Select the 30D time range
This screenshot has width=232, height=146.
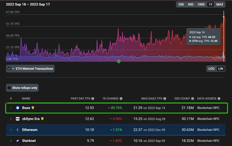(x=181, y=5)
